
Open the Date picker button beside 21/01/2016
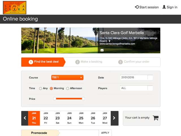point(150,77)
